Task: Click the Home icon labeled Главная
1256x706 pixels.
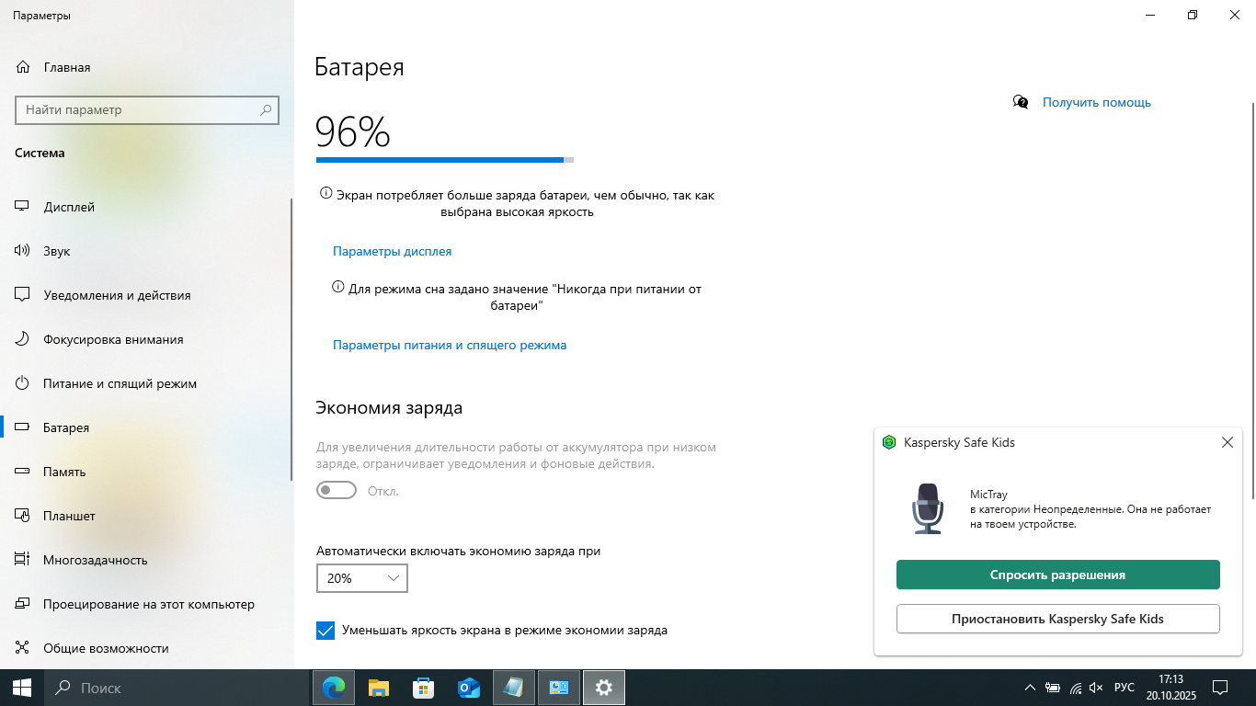Action: pos(23,67)
